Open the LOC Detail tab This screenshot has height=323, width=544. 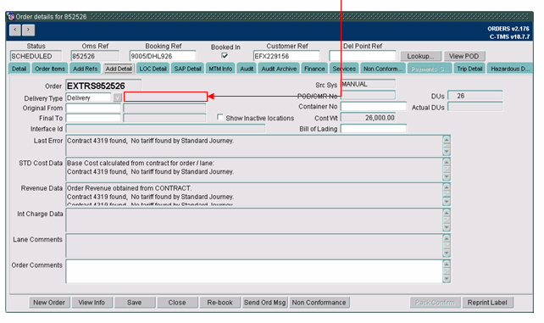153,69
